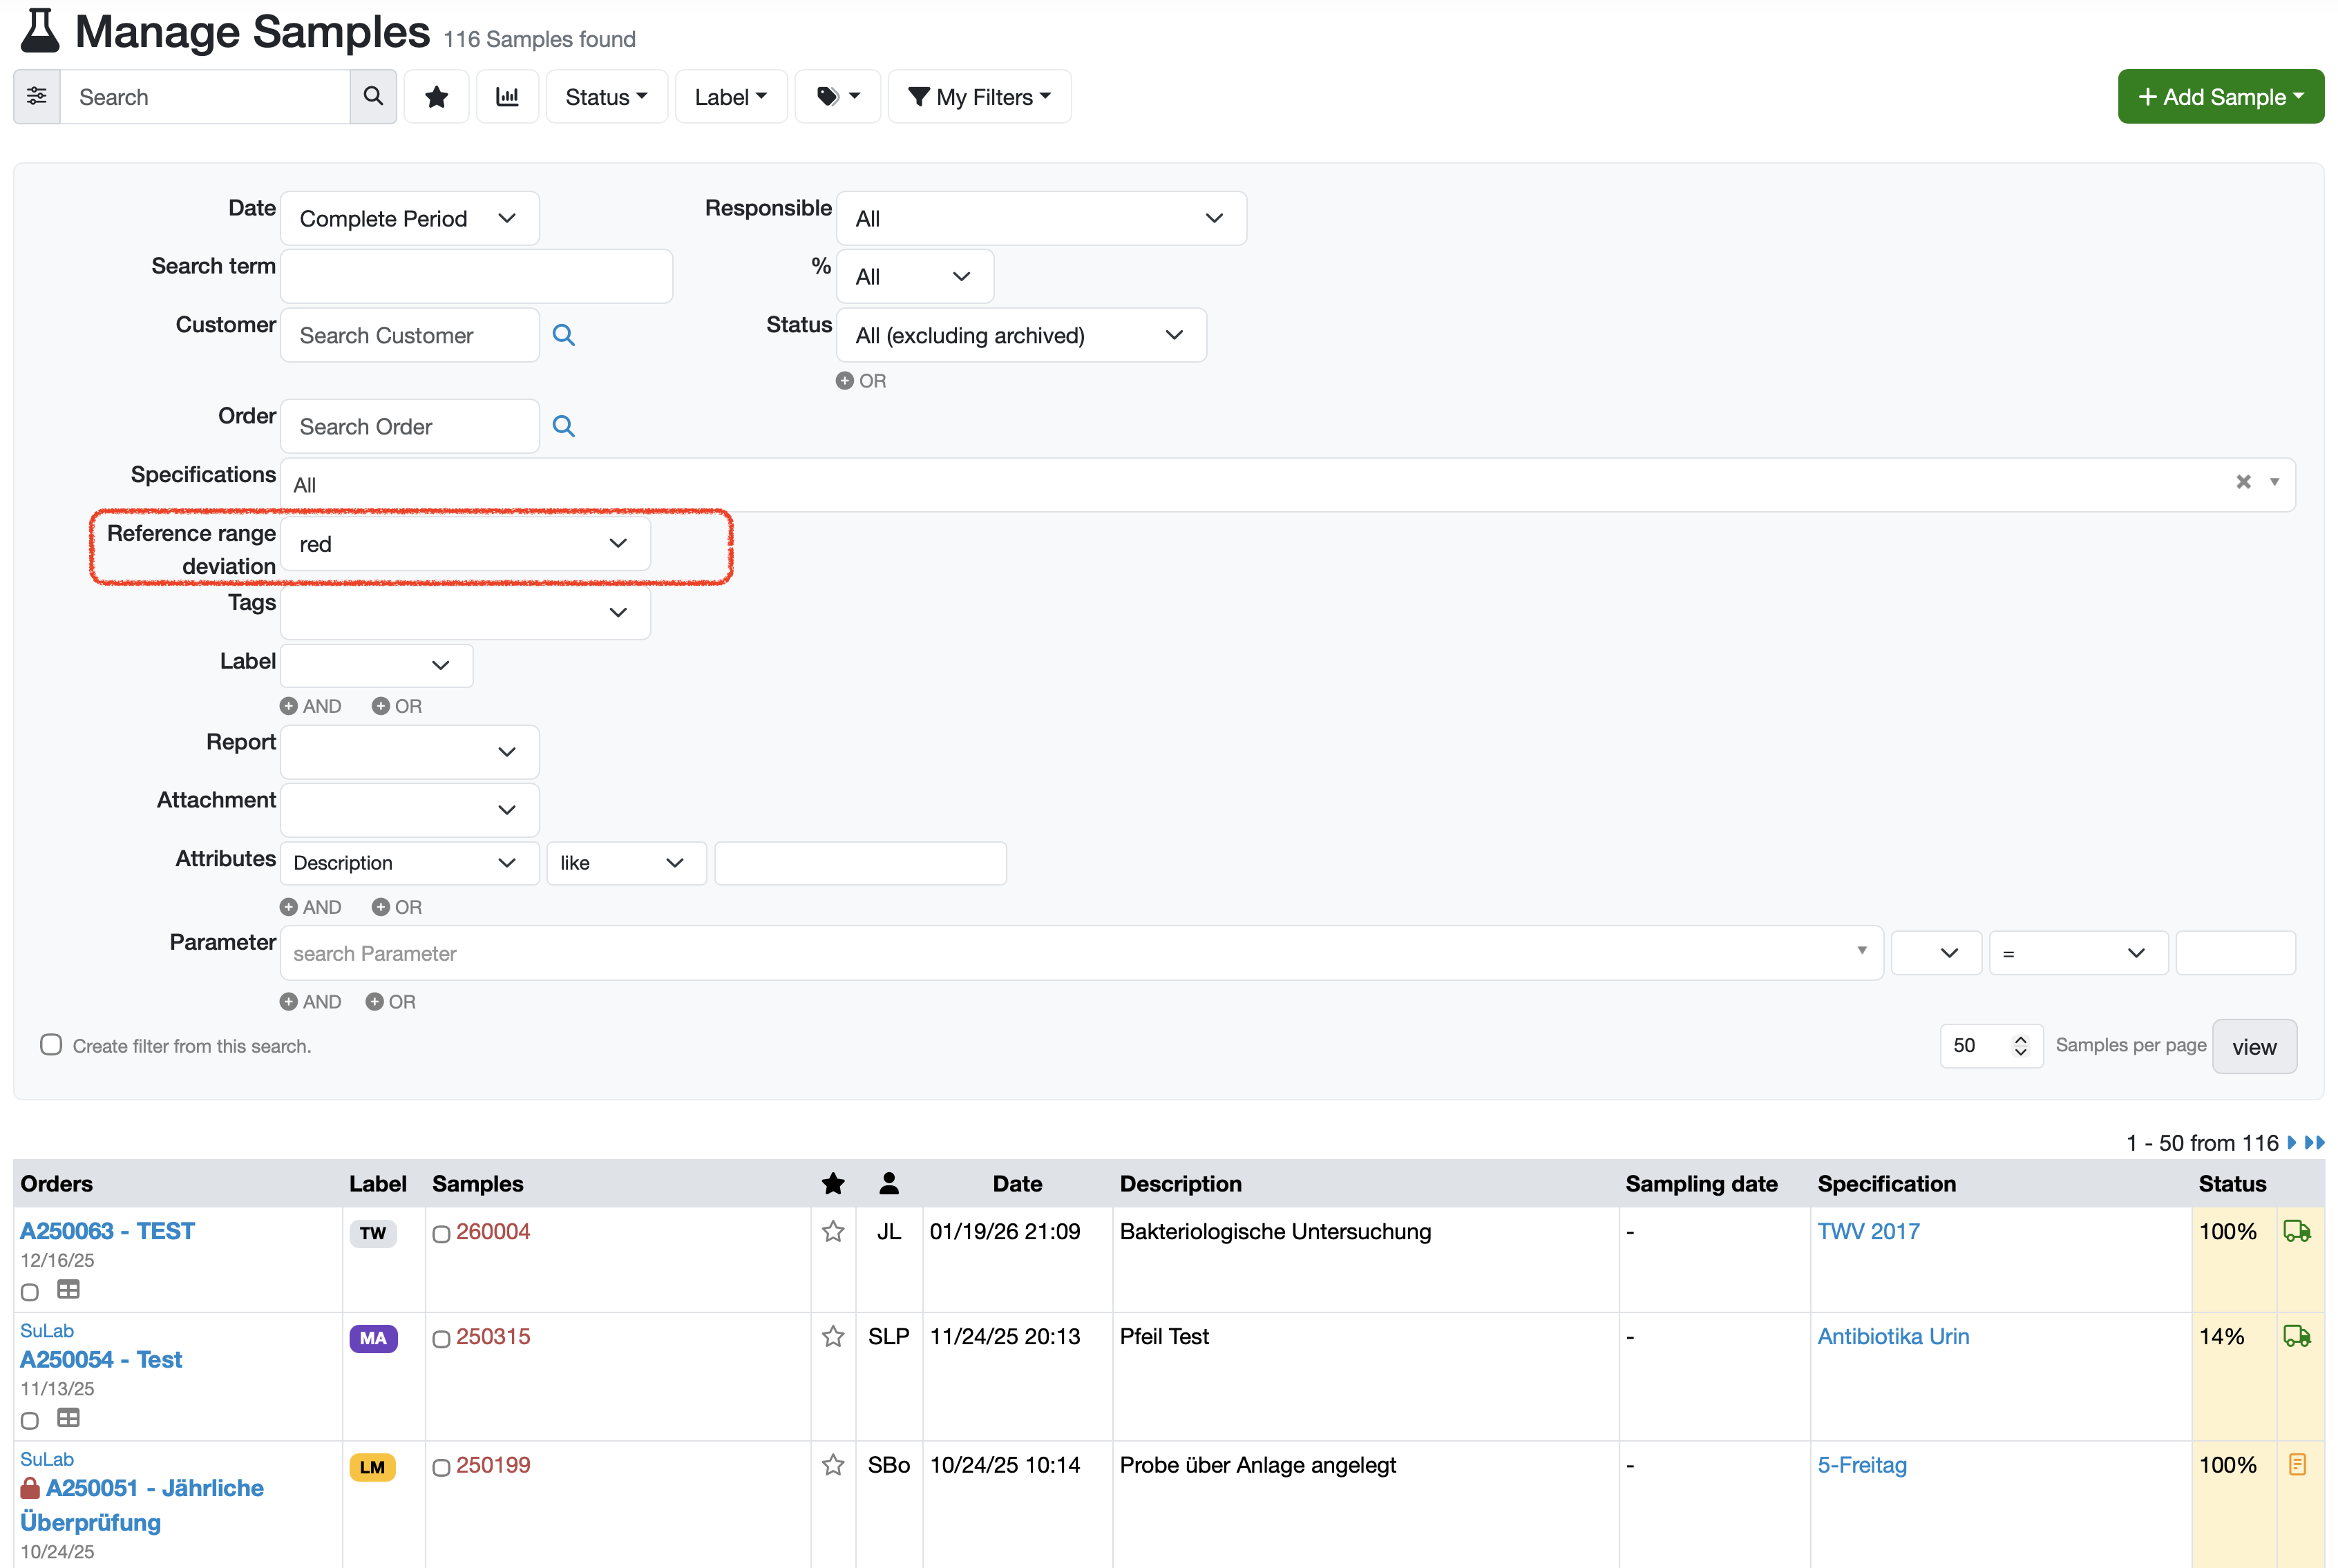This screenshot has height=1568, width=2338.
Task: Click the Search term input field
Action: point(476,276)
